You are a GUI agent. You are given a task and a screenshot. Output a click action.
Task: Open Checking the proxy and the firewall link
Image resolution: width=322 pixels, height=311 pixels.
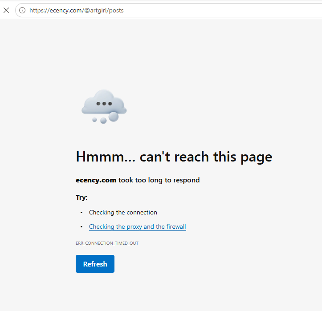[137, 226]
